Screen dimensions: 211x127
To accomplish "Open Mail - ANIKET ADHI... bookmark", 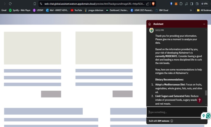I will [x=57, y=10].
